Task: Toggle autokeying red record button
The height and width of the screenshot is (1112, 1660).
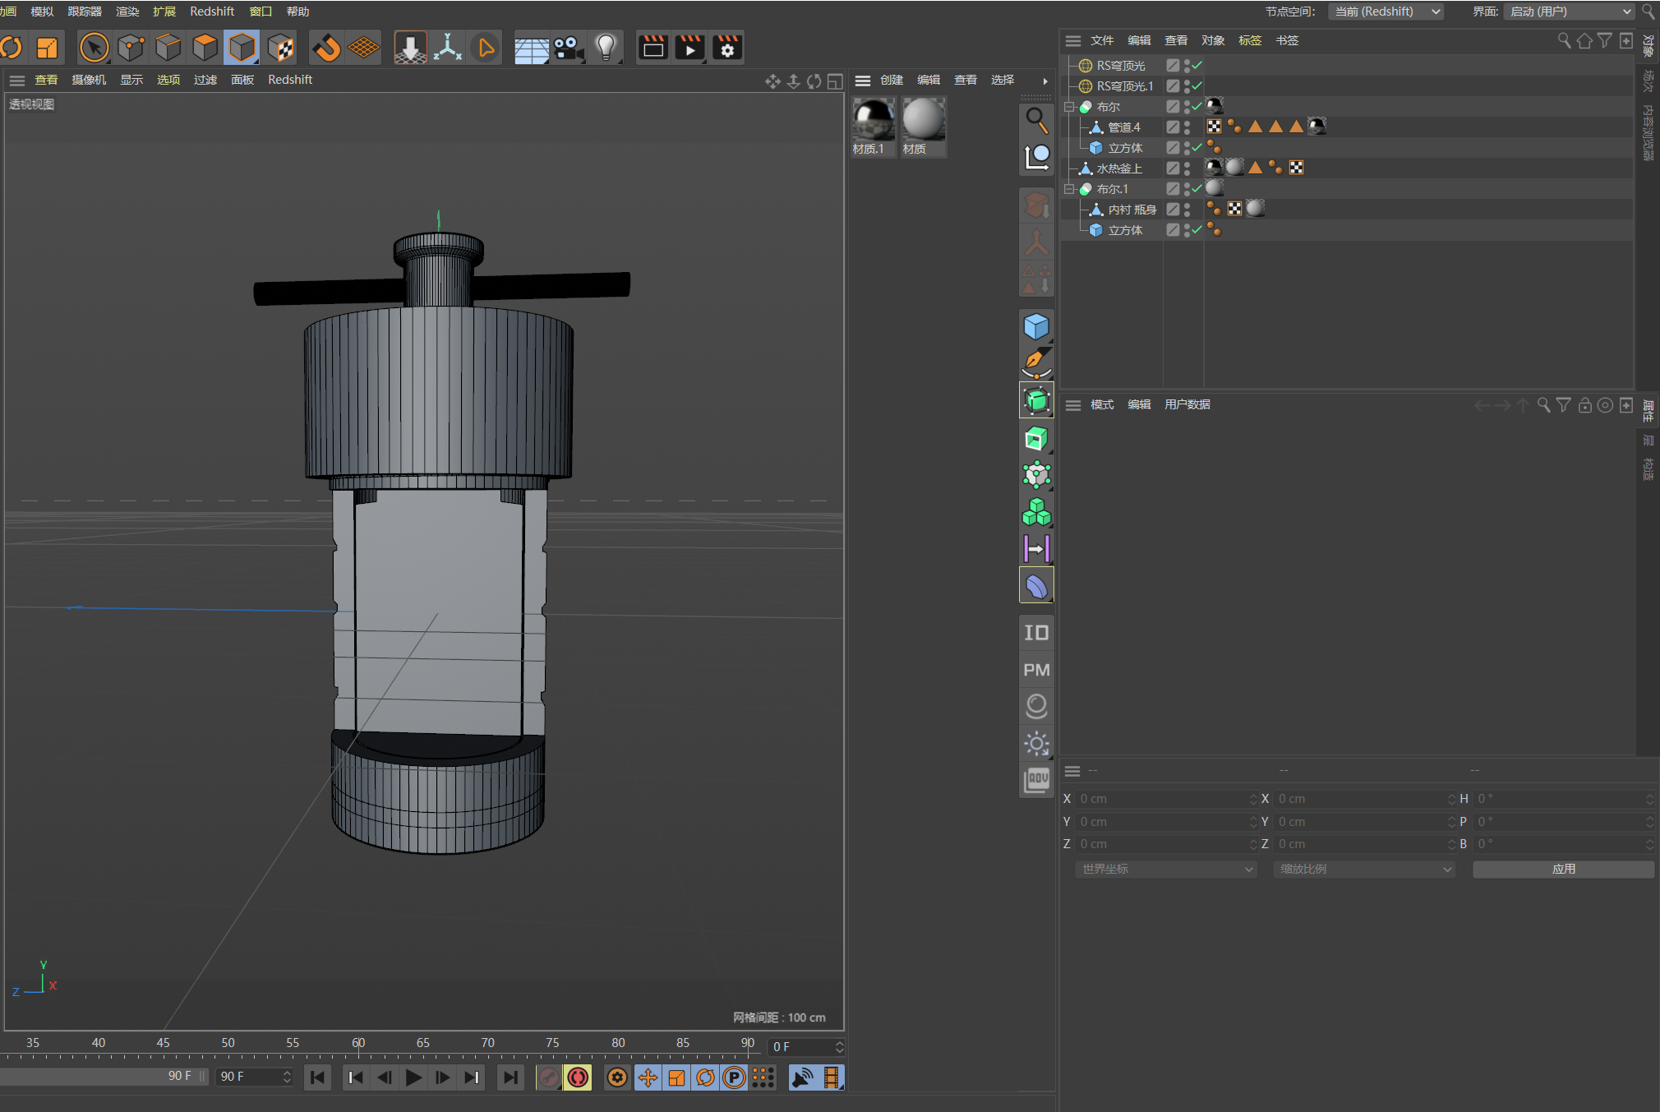Action: [578, 1077]
